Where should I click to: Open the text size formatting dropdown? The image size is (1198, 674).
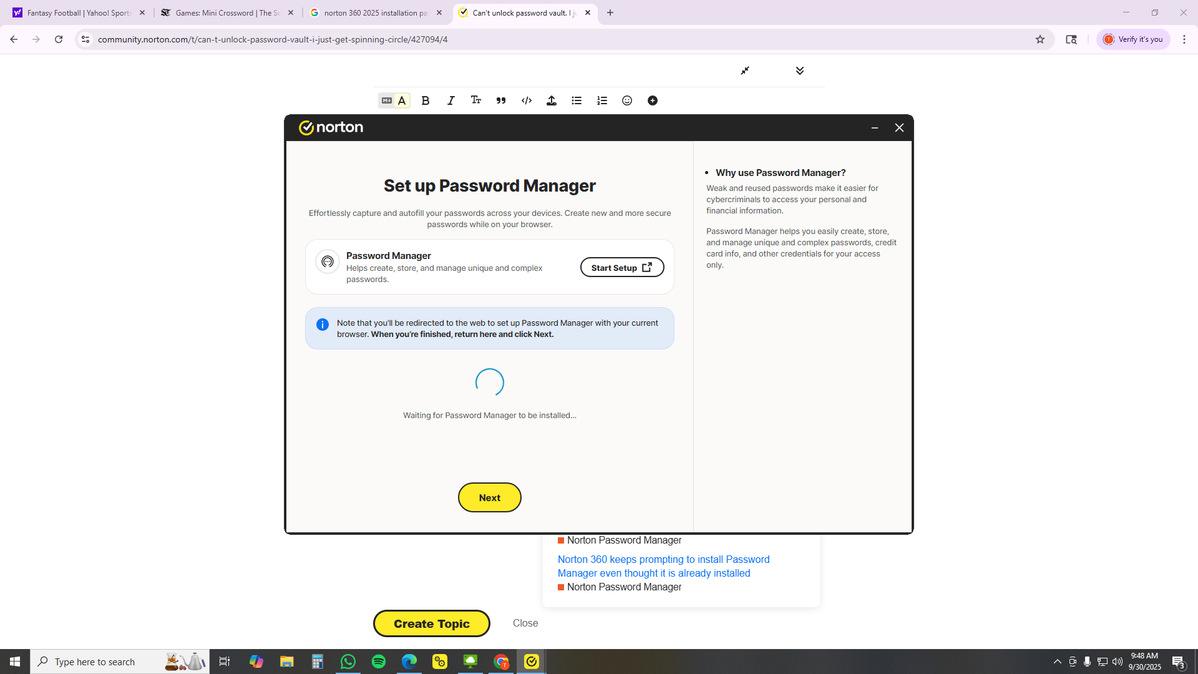point(476,100)
